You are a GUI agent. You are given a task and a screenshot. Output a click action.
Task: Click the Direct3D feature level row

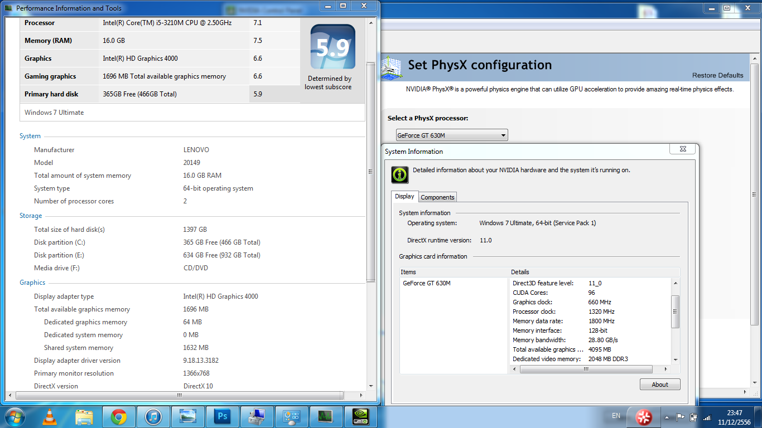tap(590, 283)
